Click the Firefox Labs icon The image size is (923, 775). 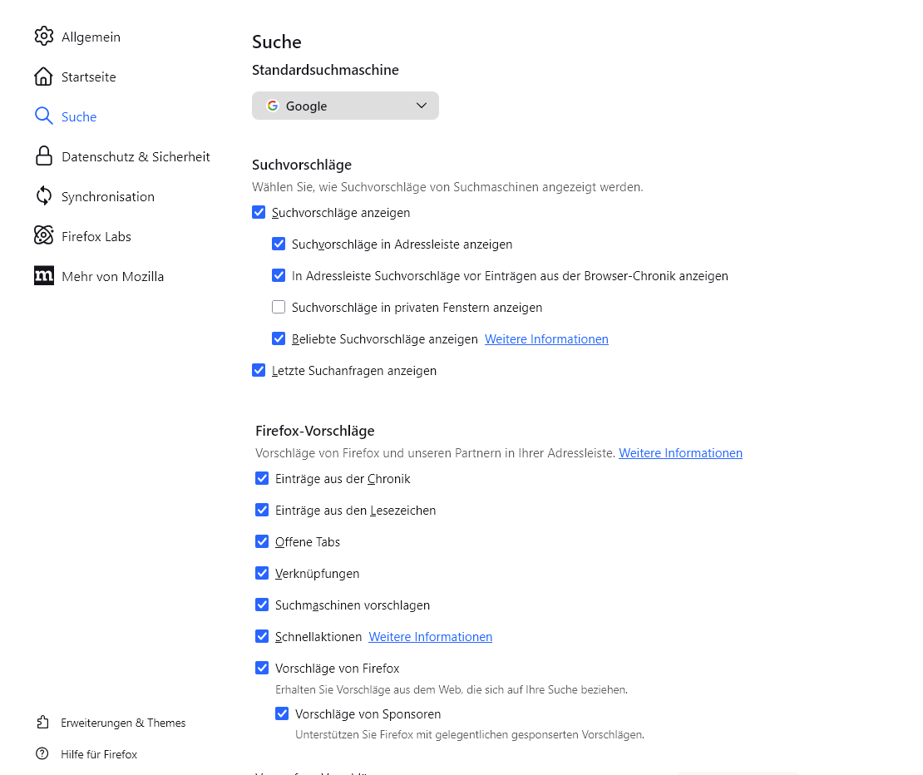(44, 236)
